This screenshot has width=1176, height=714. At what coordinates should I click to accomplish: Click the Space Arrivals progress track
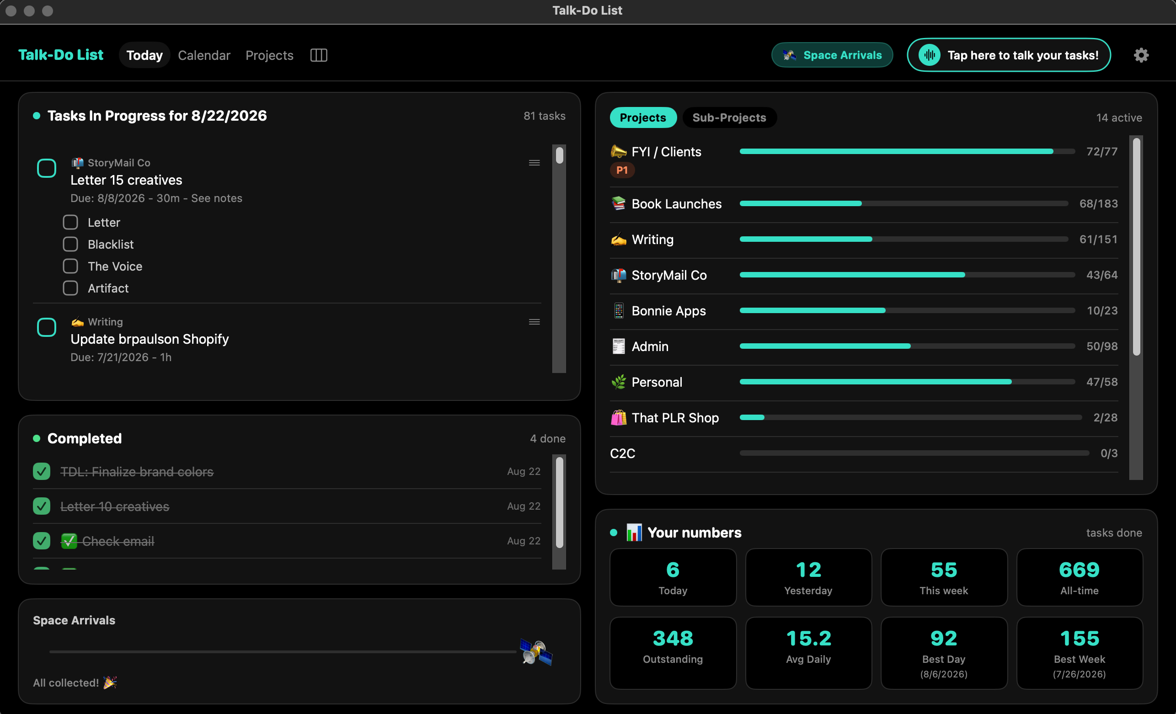click(x=283, y=651)
